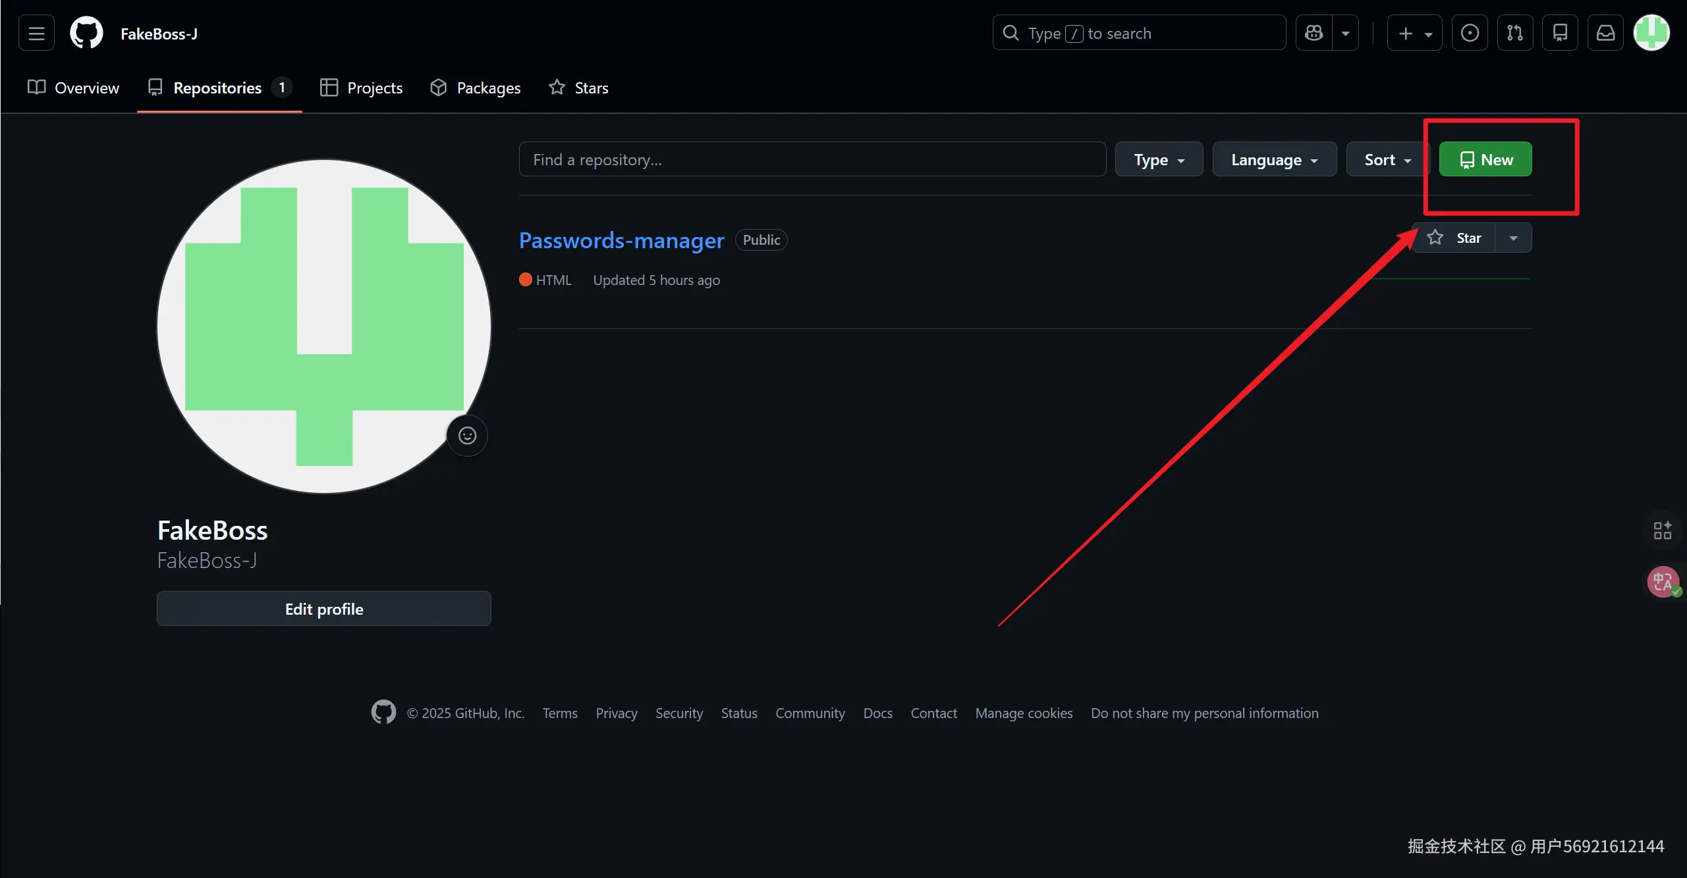Open the Notifications inbox icon
Viewport: 1687px width, 878px height.
click(1606, 33)
